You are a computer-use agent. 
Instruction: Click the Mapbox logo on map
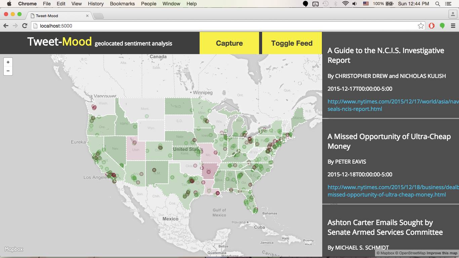click(x=14, y=249)
